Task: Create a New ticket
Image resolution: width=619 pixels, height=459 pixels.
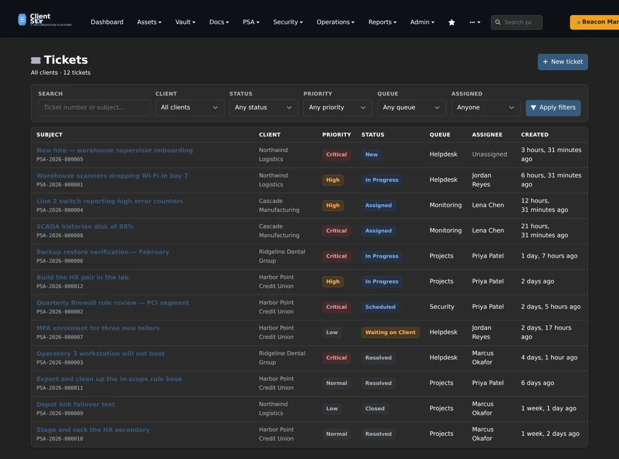Action: coord(563,62)
